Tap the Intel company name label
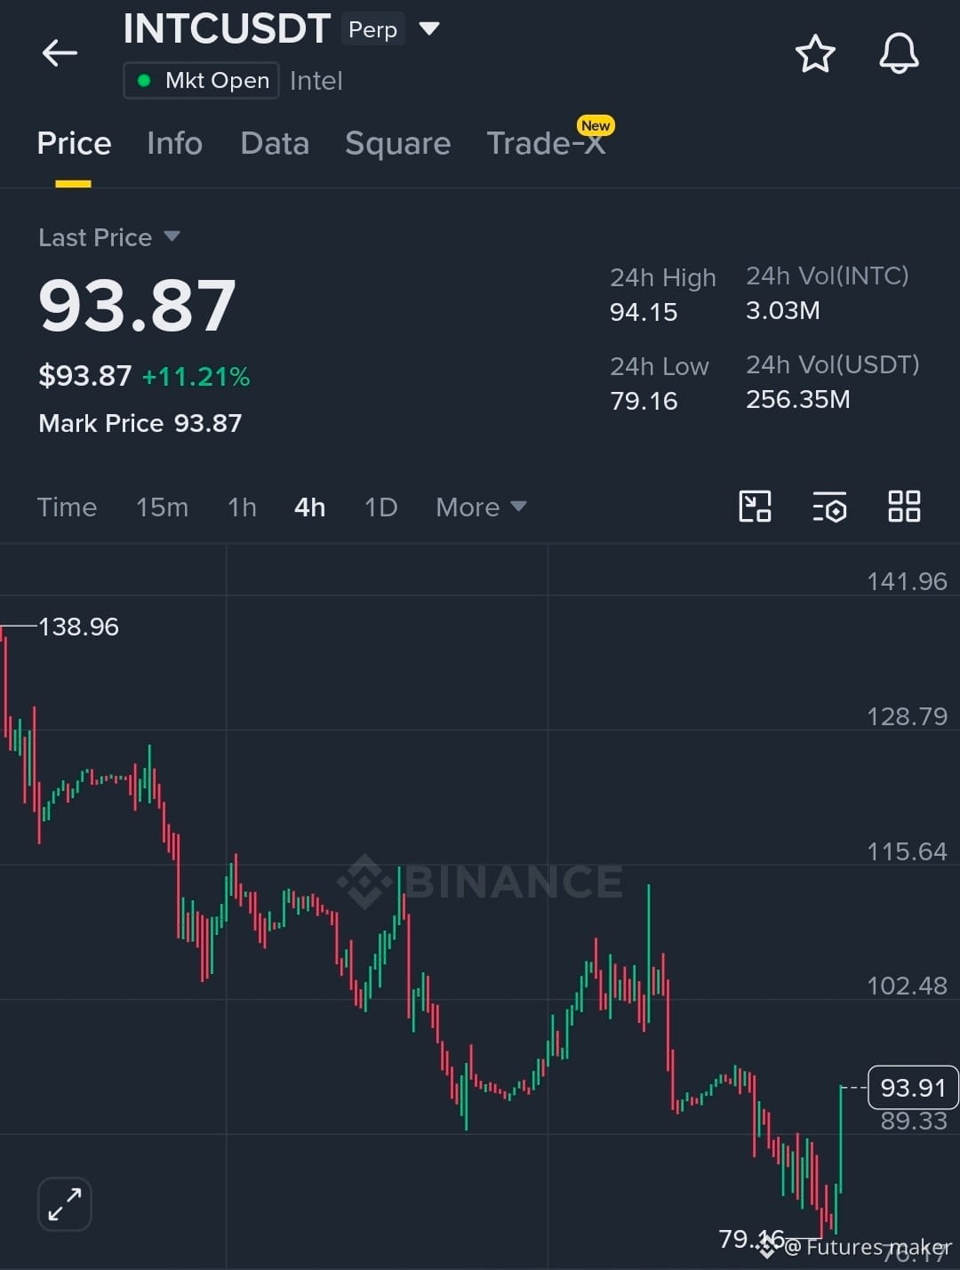 click(316, 81)
